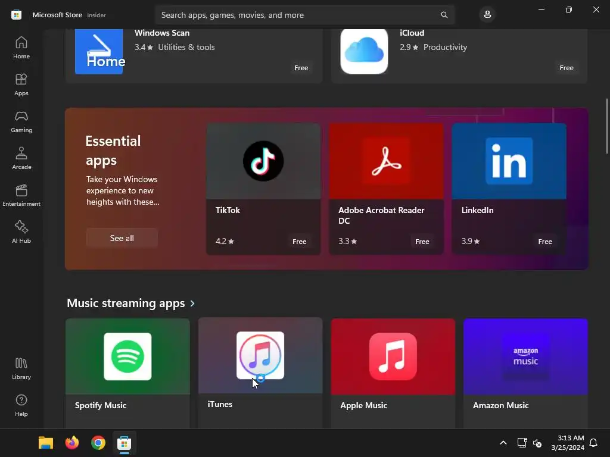Open the Apple Music icon
Image resolution: width=610 pixels, height=457 pixels.
point(393,356)
